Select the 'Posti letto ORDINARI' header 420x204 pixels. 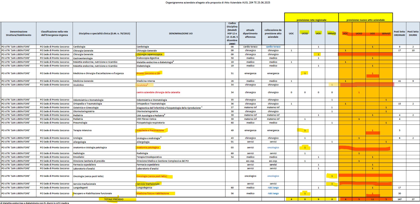(399, 34)
